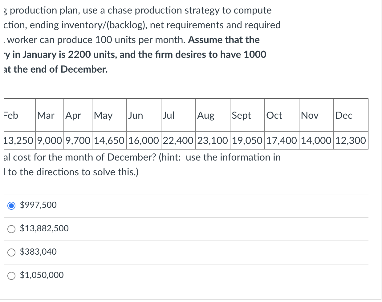Click the May column header cell
This screenshot has height=302, width=382.
pos(109,115)
